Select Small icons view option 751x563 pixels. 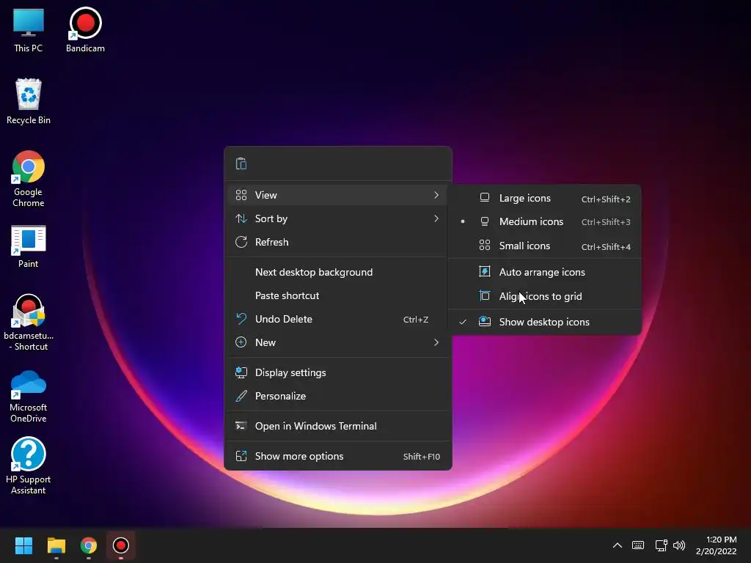coord(545,246)
